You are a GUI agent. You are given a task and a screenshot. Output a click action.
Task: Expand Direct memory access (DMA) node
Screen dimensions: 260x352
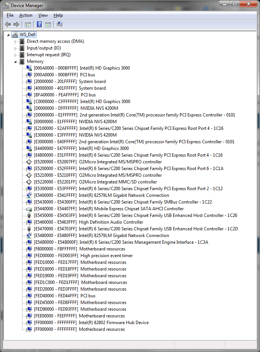pyautogui.click(x=16, y=41)
